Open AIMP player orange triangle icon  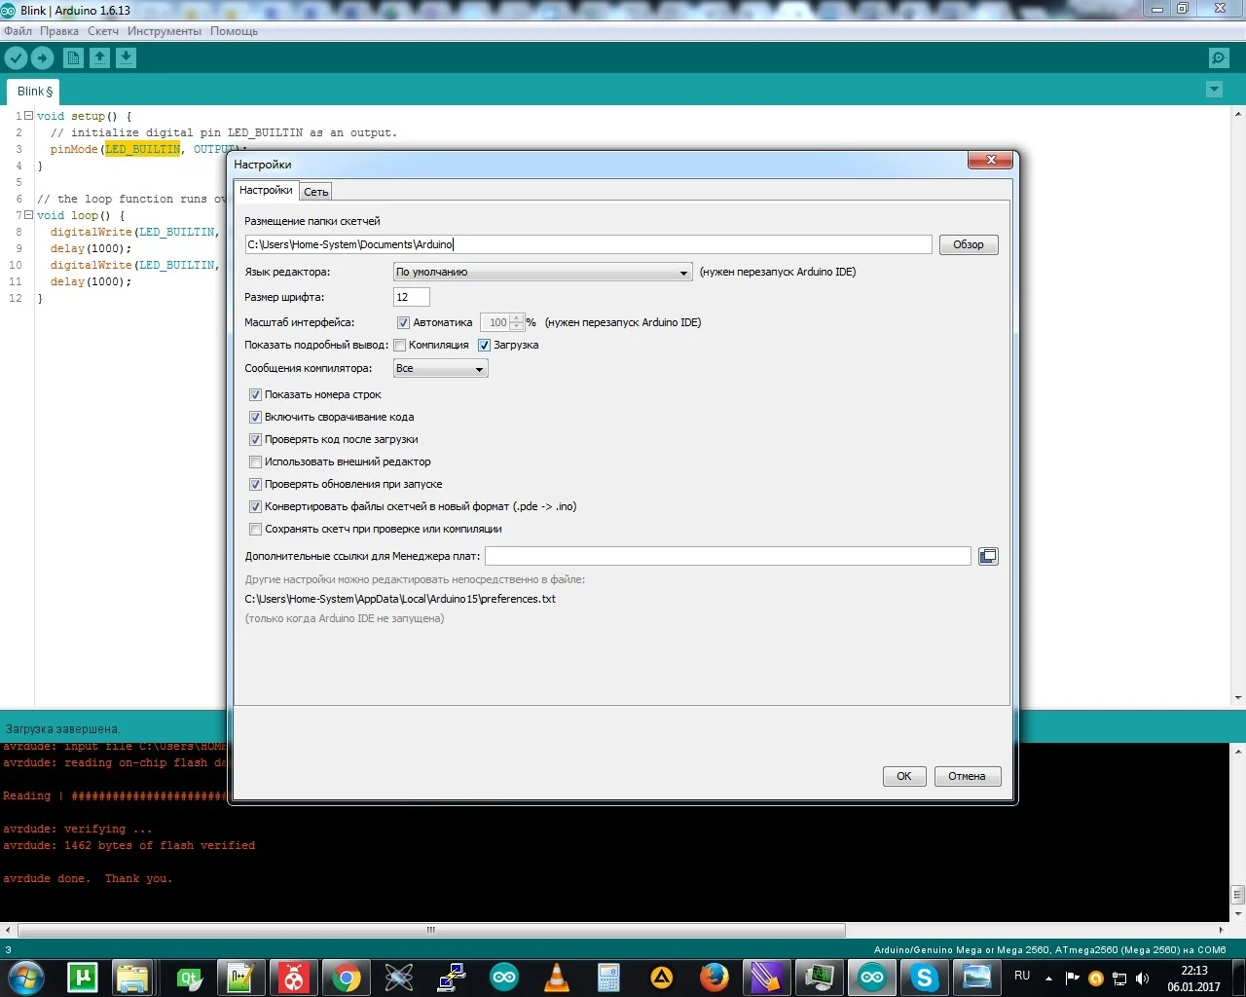[x=662, y=978]
